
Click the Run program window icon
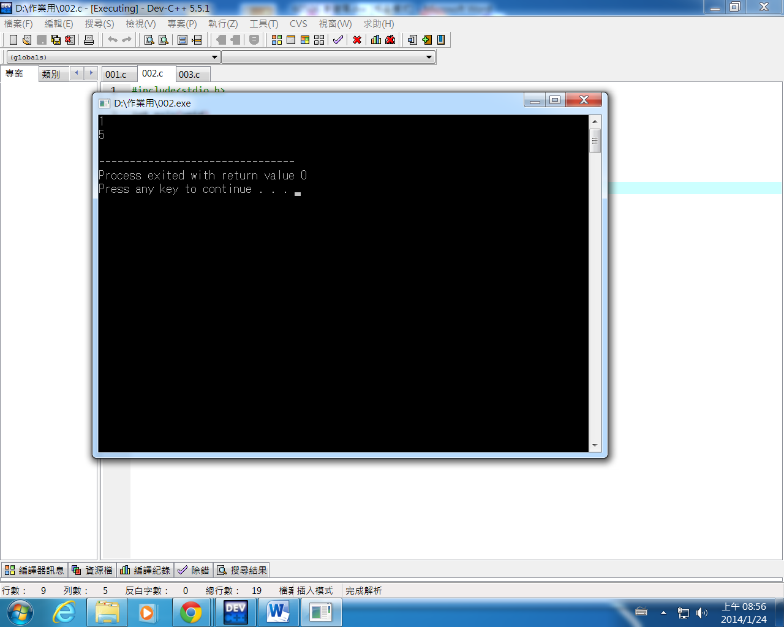(291, 40)
